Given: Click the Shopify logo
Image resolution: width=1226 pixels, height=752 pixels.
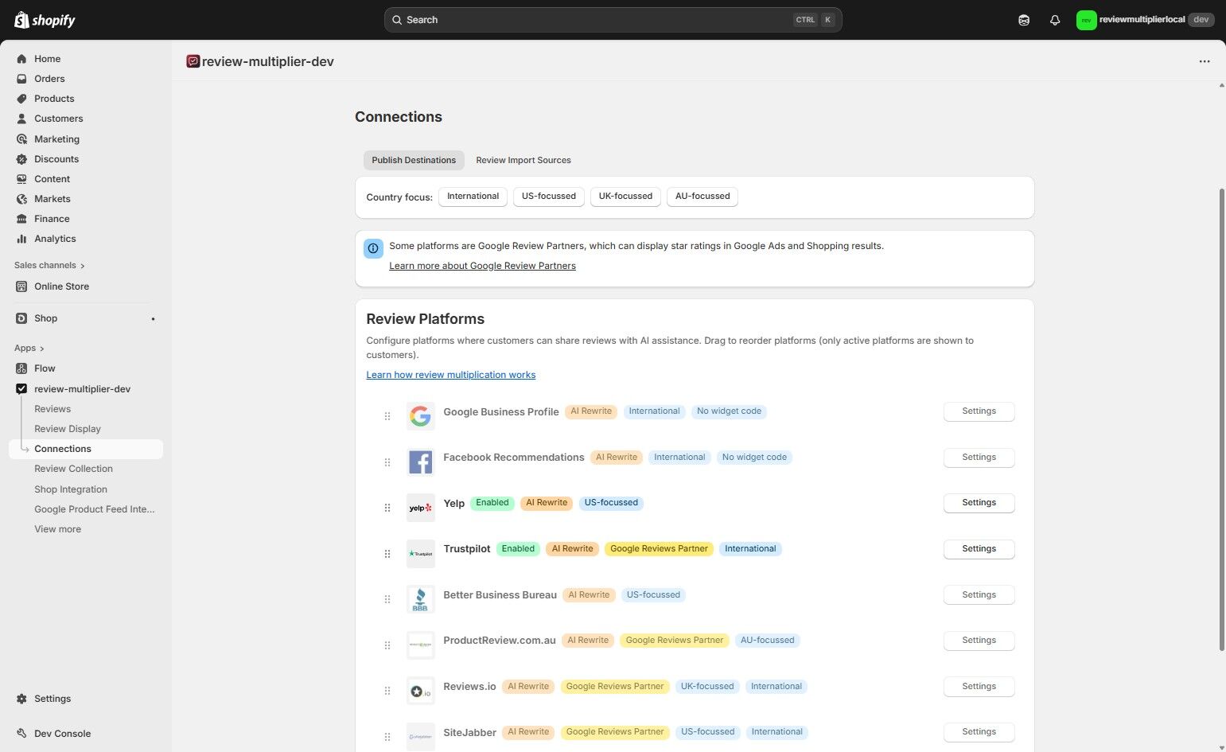Looking at the screenshot, I should click(x=45, y=20).
